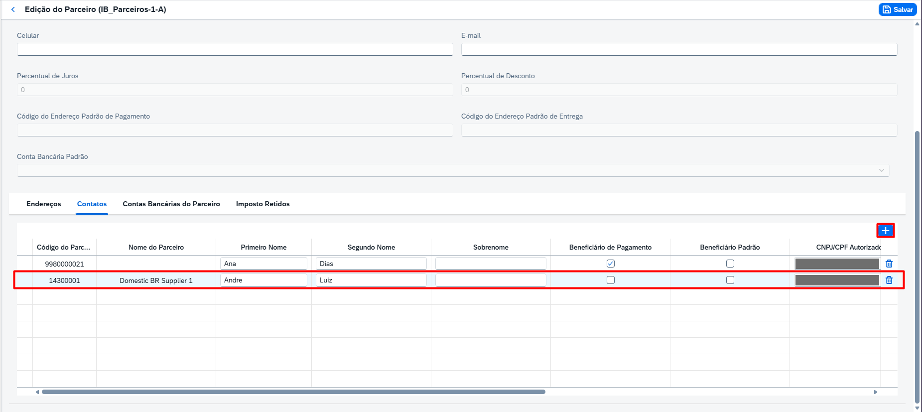The width and height of the screenshot is (922, 412).
Task: Go back using the left chevron icon
Action: [x=13, y=9]
